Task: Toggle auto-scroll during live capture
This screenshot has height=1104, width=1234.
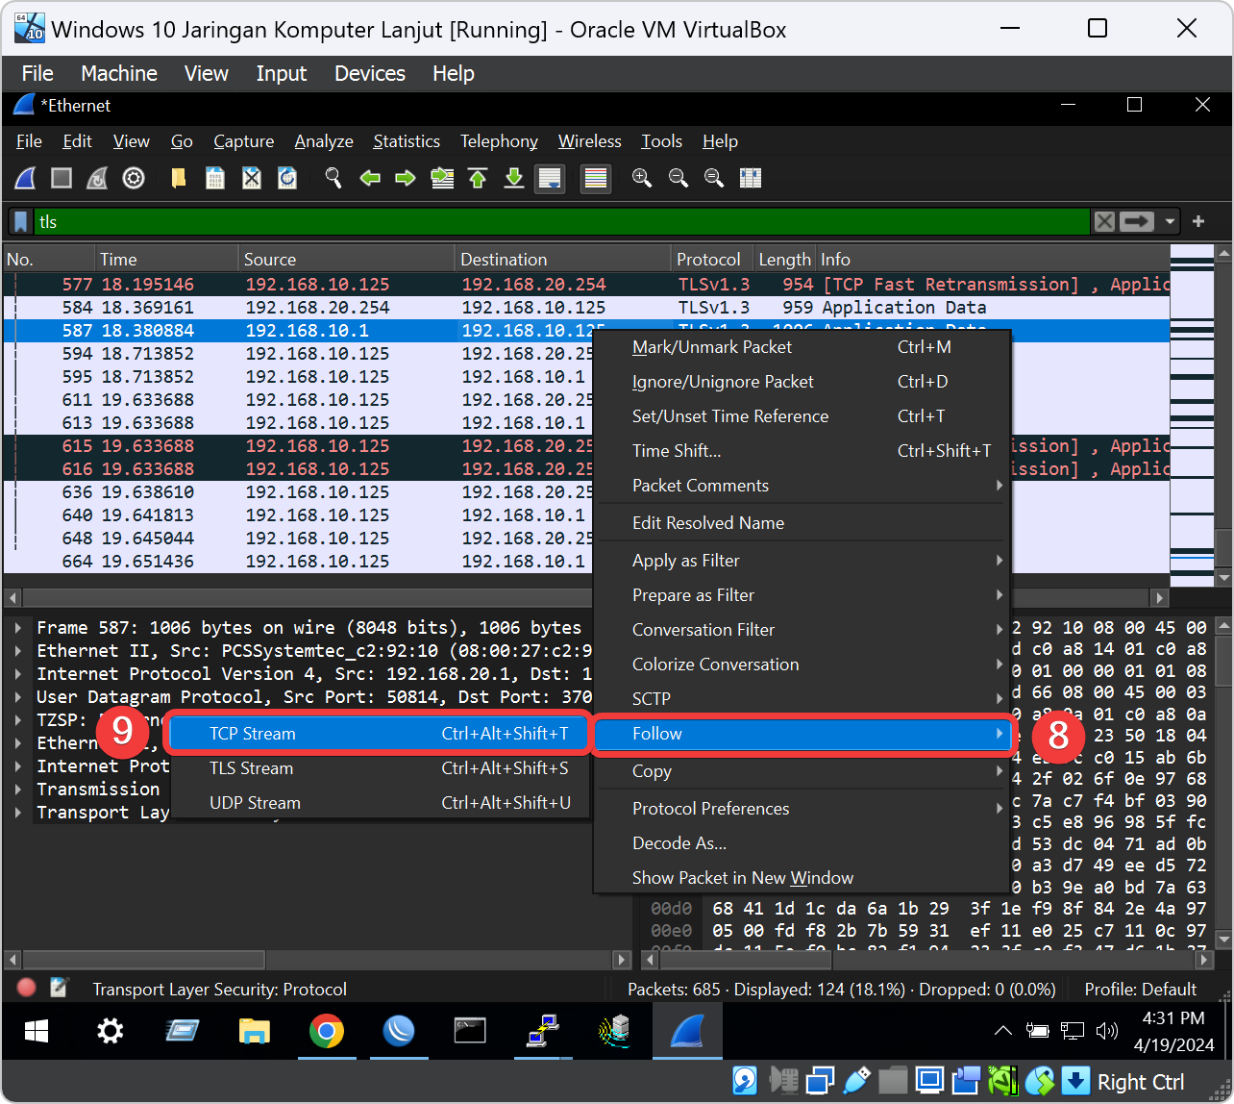Action: pyautogui.click(x=550, y=179)
